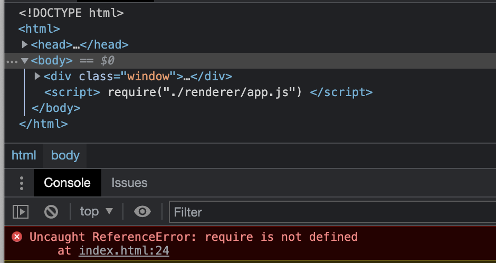The height and width of the screenshot is (263, 496).
Task: Show the console sidebar
Action: click(x=21, y=212)
